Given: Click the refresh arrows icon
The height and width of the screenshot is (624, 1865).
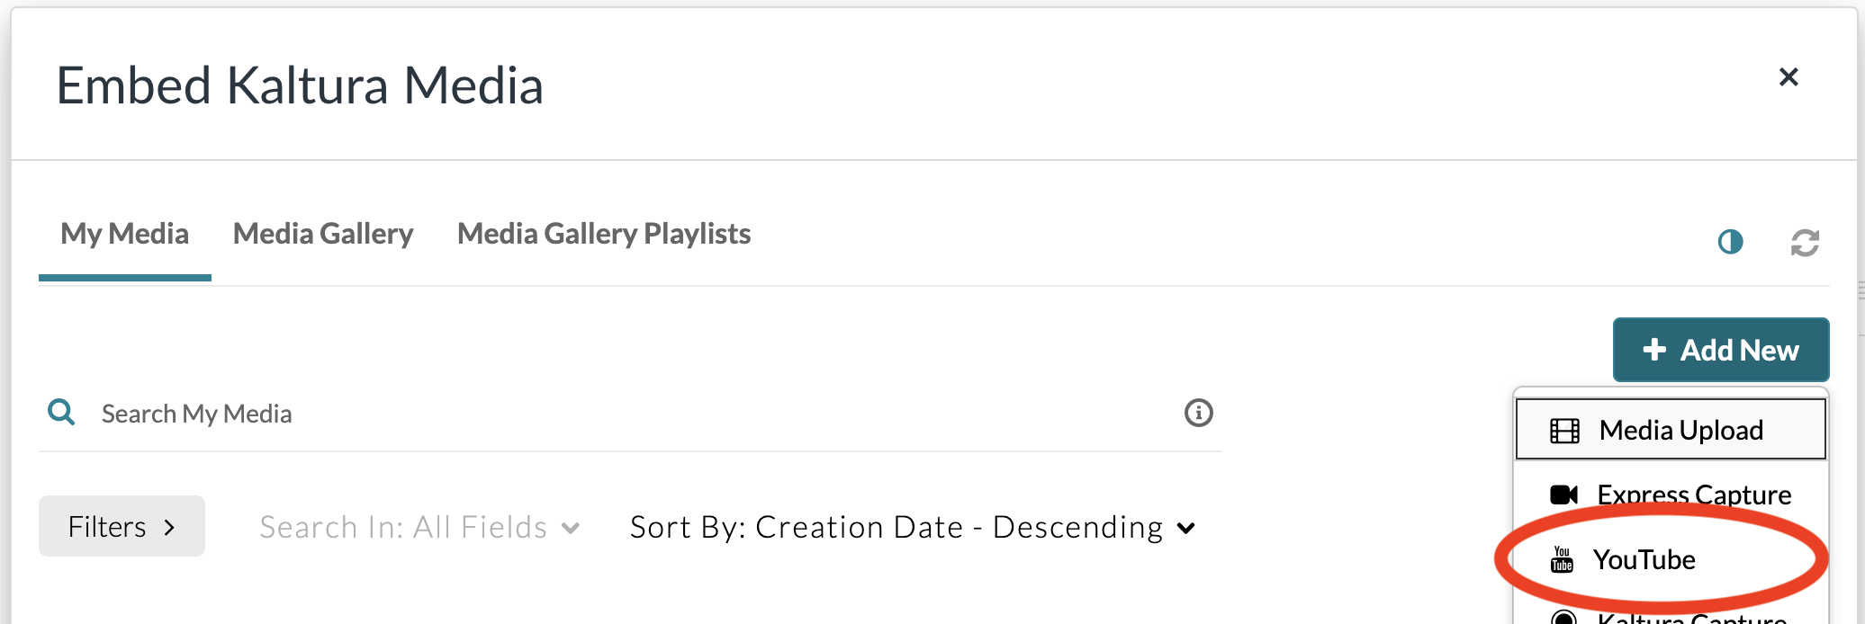Looking at the screenshot, I should (x=1805, y=243).
